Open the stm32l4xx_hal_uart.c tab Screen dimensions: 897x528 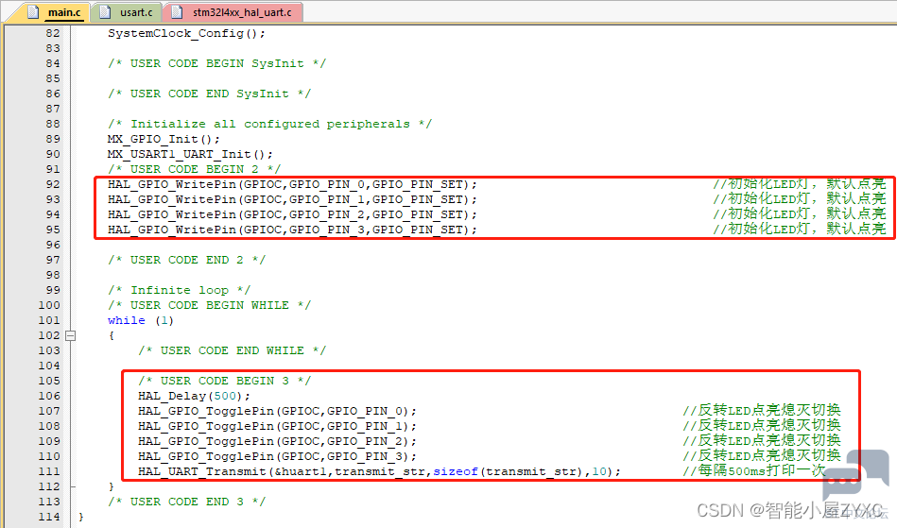(x=233, y=12)
